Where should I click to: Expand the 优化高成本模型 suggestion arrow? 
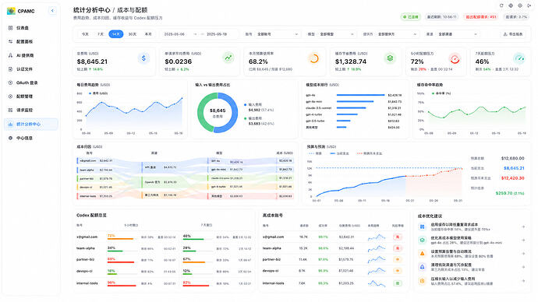point(523,240)
